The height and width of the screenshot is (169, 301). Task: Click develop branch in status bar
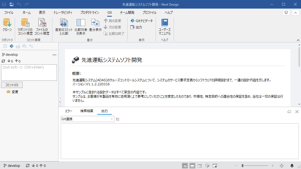point(12,166)
